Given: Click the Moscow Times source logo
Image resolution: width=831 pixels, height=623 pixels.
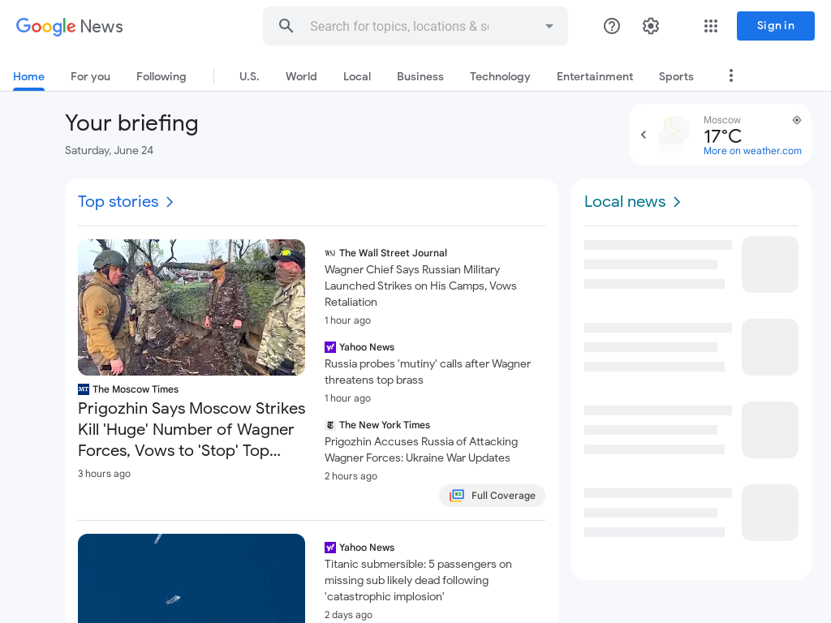Looking at the screenshot, I should coord(84,389).
